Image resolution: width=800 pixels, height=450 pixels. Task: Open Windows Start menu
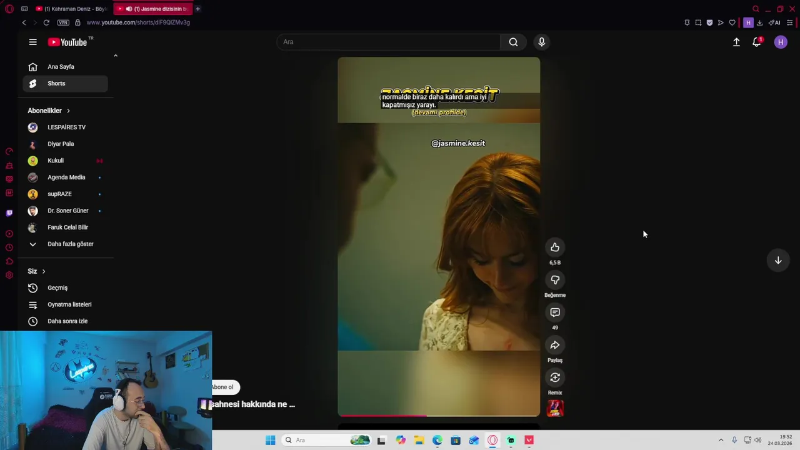[270, 440]
